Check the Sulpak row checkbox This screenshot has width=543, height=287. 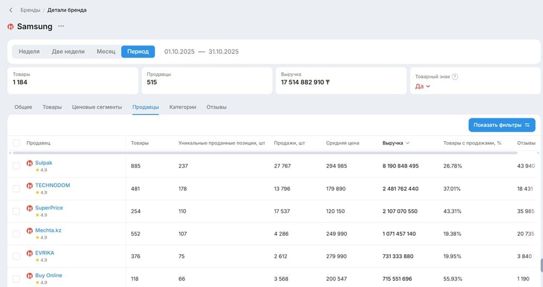click(x=16, y=166)
